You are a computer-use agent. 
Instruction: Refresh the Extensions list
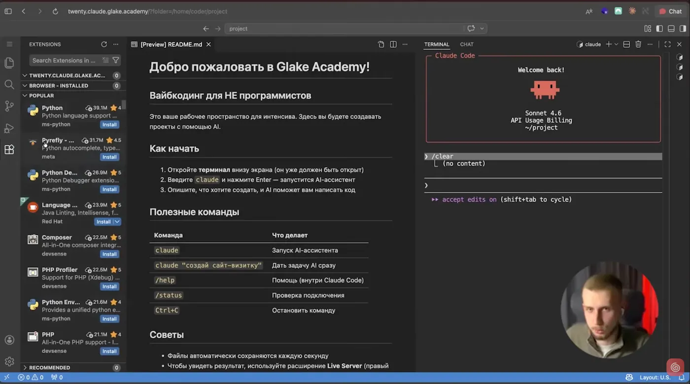pyautogui.click(x=104, y=44)
